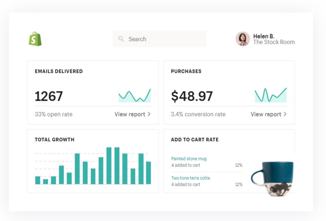The image size is (326, 221).
Task: Click the Purchases sparkline chart
Action: pyautogui.click(x=271, y=95)
